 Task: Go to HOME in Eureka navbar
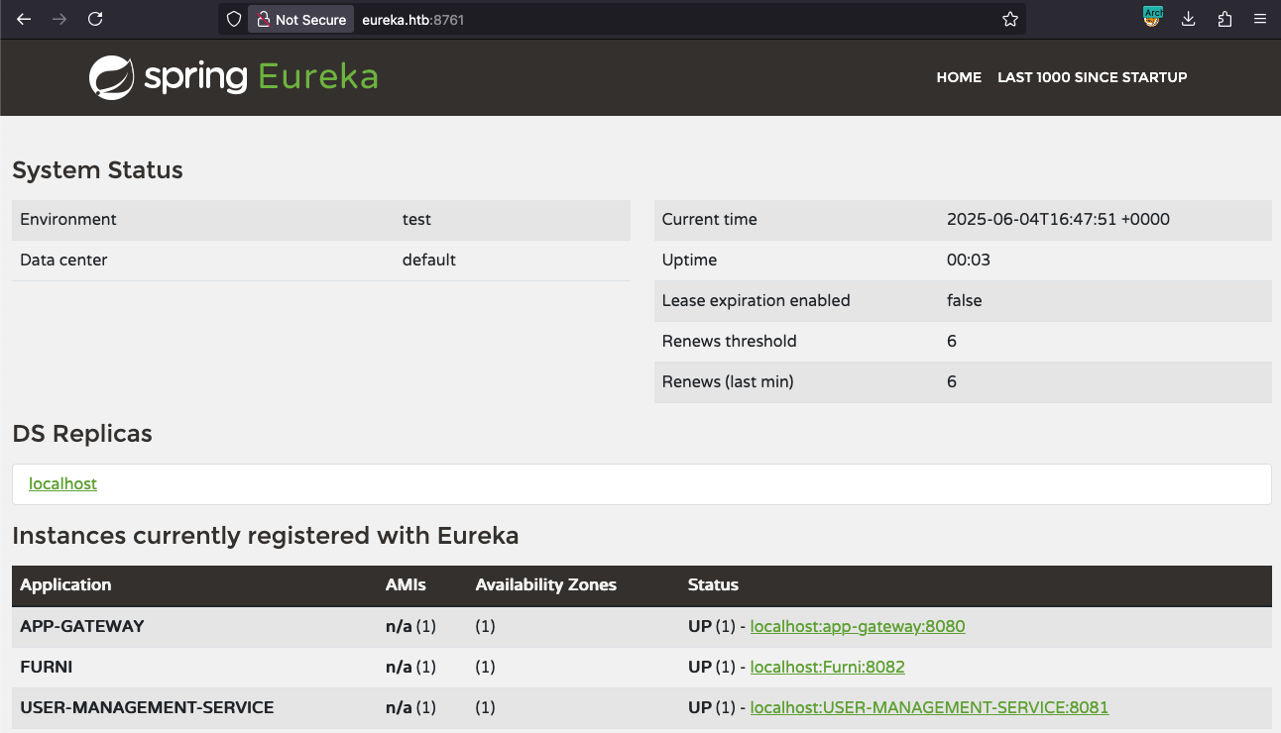(x=959, y=77)
